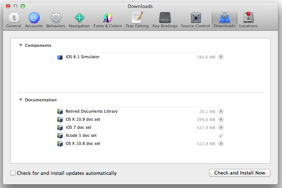Image resolution: width=282 pixels, height=188 pixels.
Task: Open the Source Control pane
Action: click(195, 20)
